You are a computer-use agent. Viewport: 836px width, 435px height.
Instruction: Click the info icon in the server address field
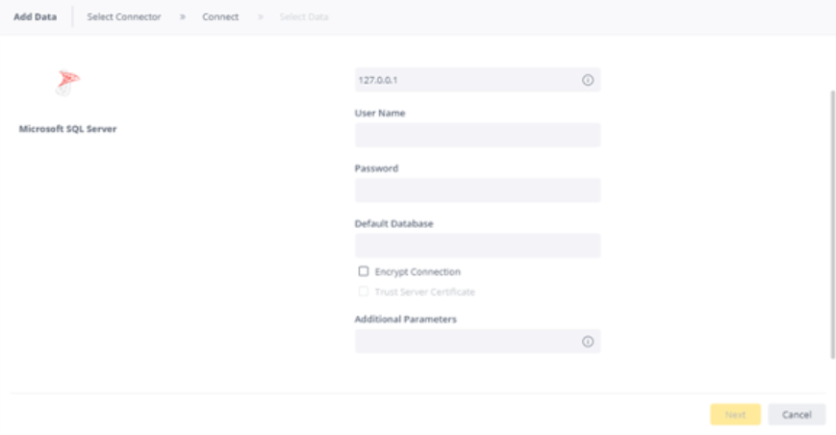pos(588,80)
